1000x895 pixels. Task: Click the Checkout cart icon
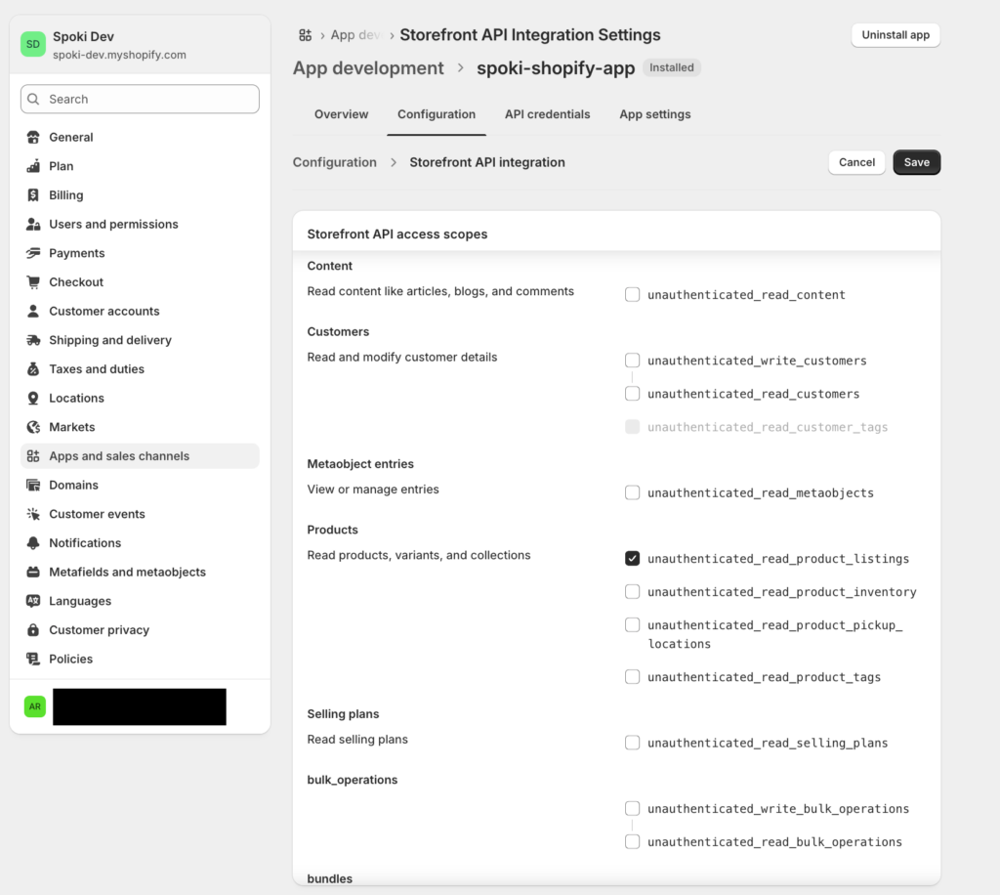[33, 282]
